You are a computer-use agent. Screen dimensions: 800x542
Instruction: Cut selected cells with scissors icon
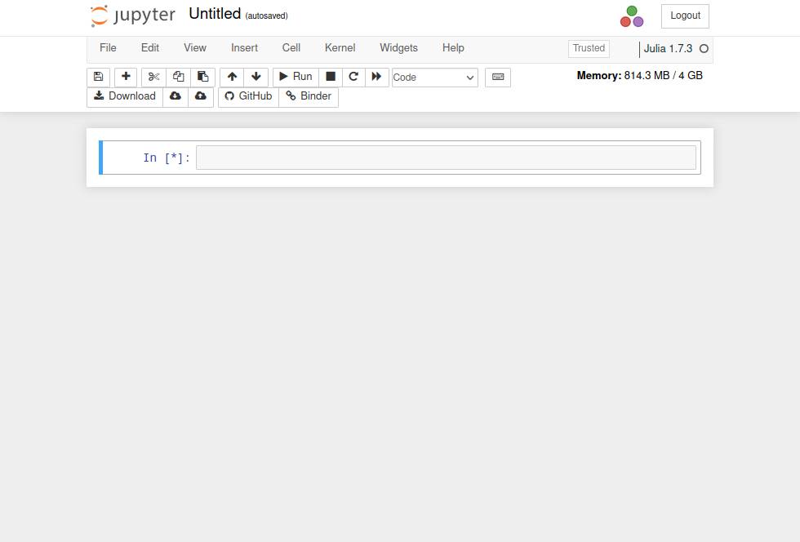click(153, 77)
